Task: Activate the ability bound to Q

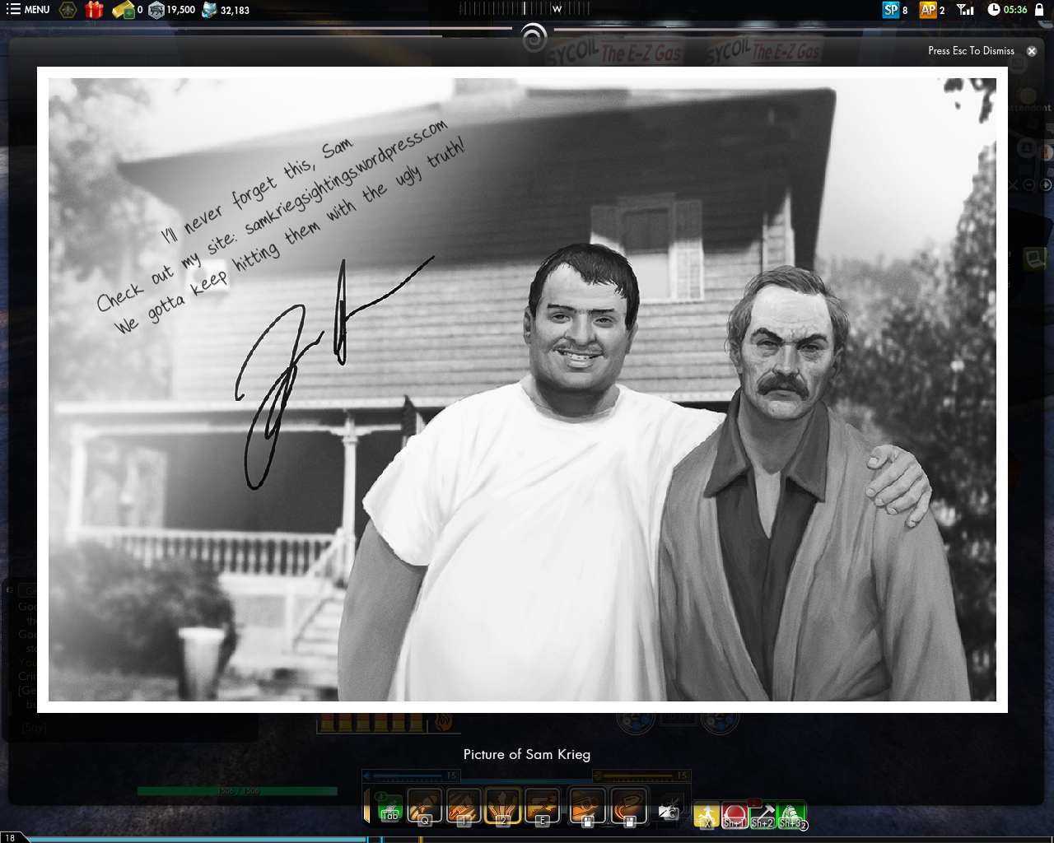Action: 425,806
